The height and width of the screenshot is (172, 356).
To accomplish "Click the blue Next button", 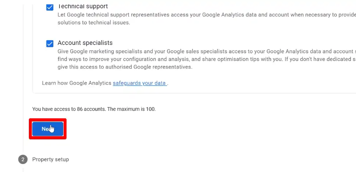I will [x=48, y=129].
